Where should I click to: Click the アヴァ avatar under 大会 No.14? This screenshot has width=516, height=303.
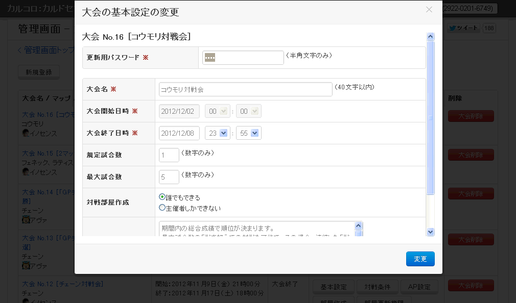tap(25, 219)
